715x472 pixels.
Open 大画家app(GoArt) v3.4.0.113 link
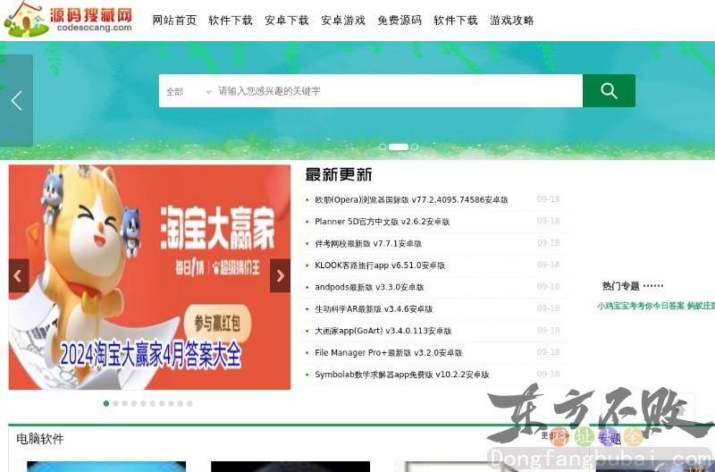(383, 331)
